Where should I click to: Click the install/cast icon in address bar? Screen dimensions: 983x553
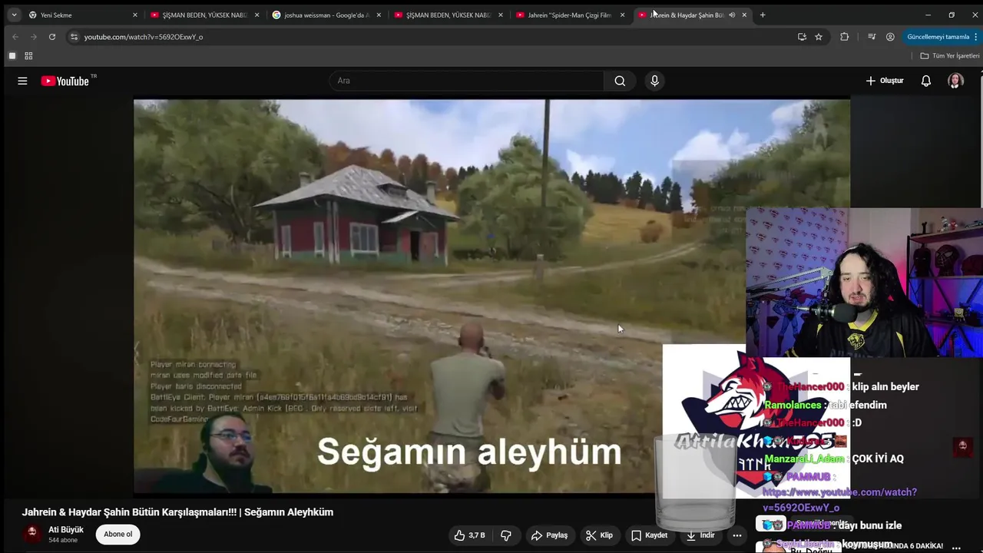pos(802,37)
